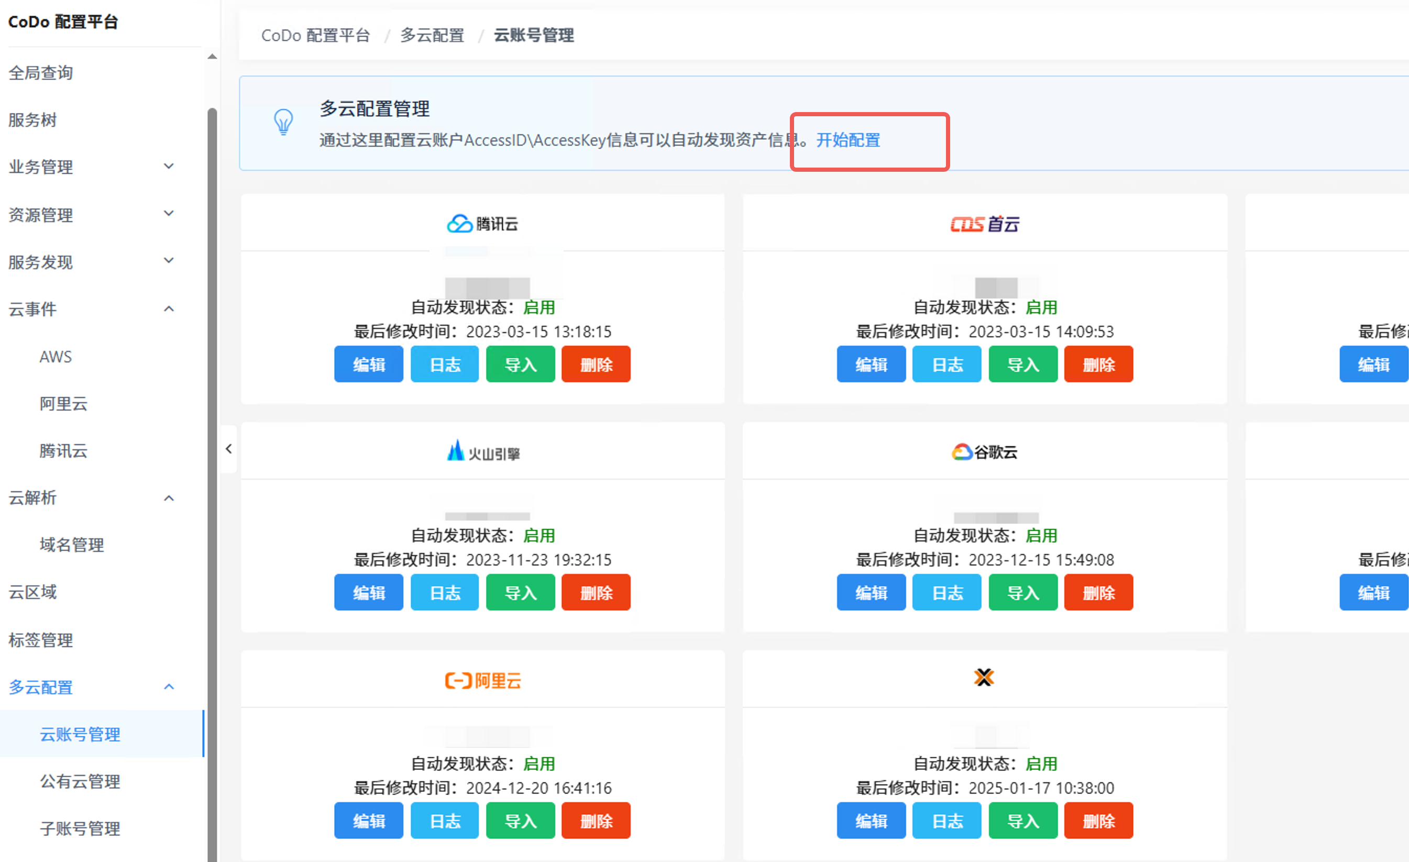This screenshot has height=862, width=1409.
Task: Select 阿里云 under 云事件
Action: point(63,404)
